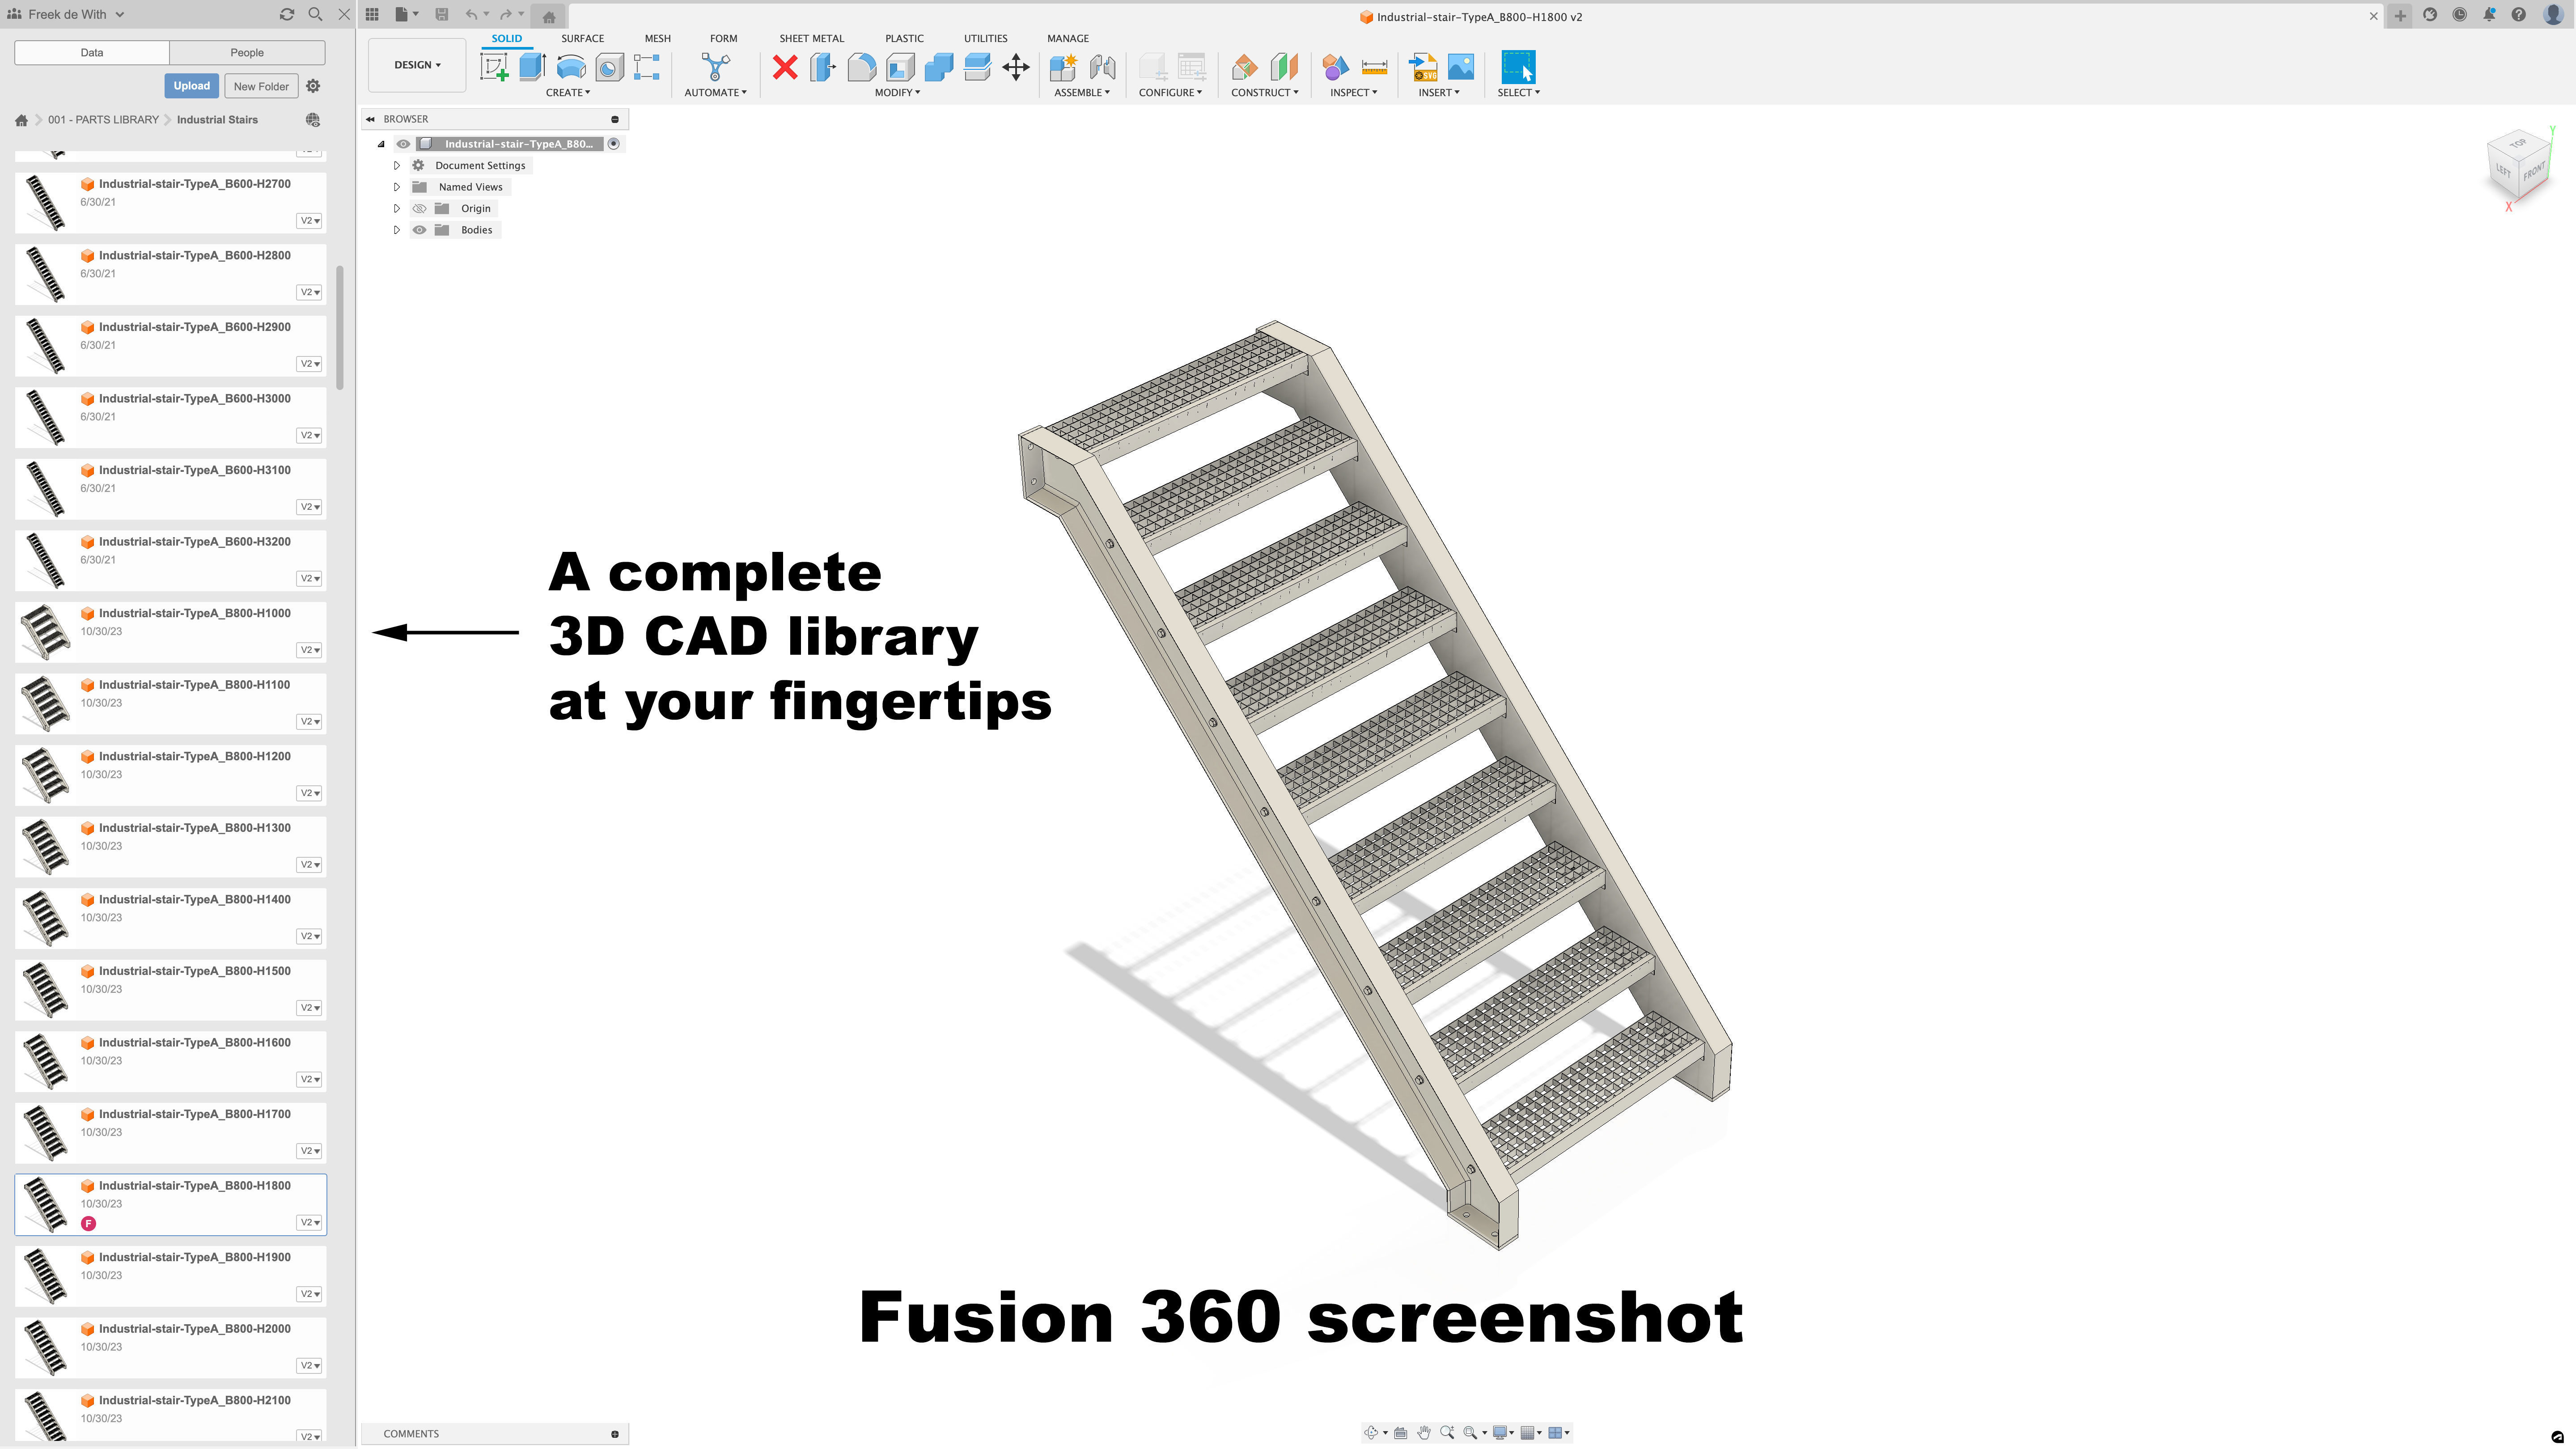
Task: Toggle visibility of Bodies folder
Action: coord(420,230)
